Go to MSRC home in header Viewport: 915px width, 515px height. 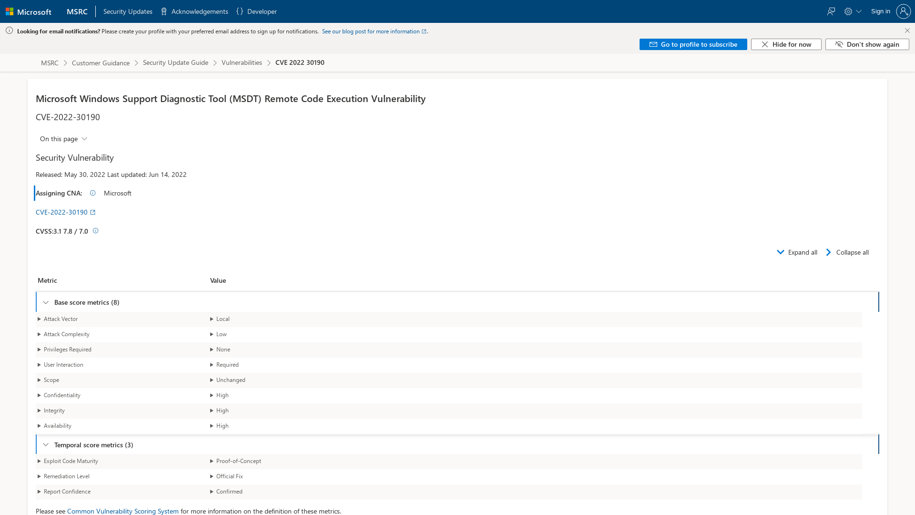(77, 11)
